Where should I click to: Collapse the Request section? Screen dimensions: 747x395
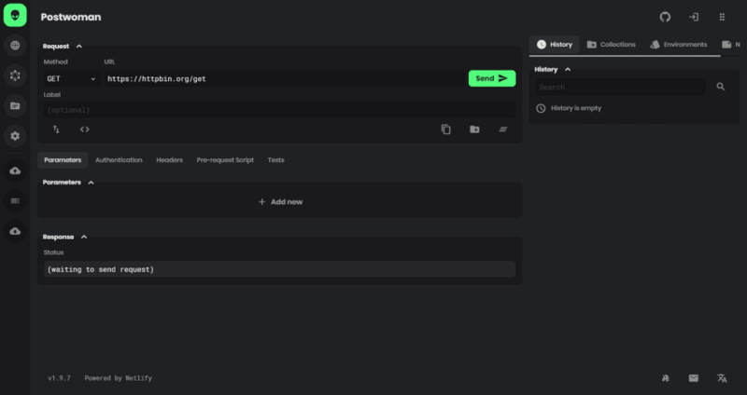tap(78, 46)
